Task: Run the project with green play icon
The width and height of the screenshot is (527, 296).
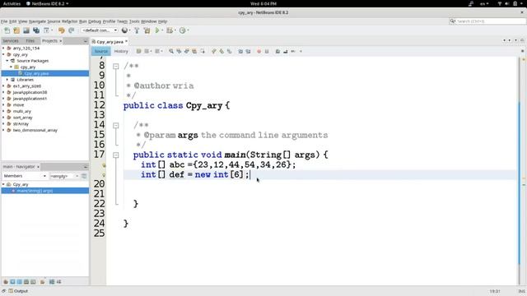Action: (157, 30)
